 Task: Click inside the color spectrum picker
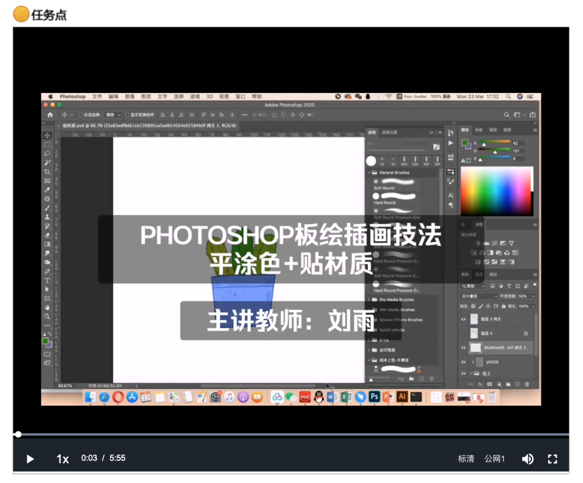click(x=497, y=191)
